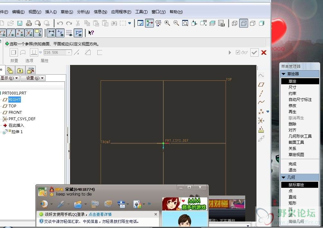Click 完成 in menu manager
The width and height of the screenshot is (323, 228).
[x=292, y=164]
